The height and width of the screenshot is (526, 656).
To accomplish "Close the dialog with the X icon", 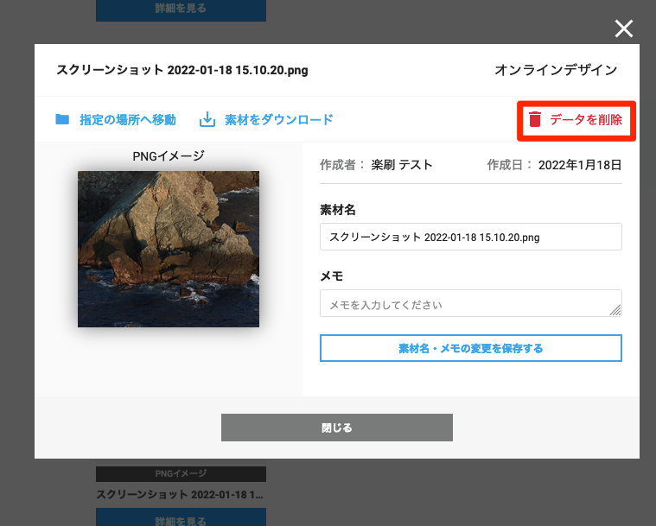I will point(623,29).
